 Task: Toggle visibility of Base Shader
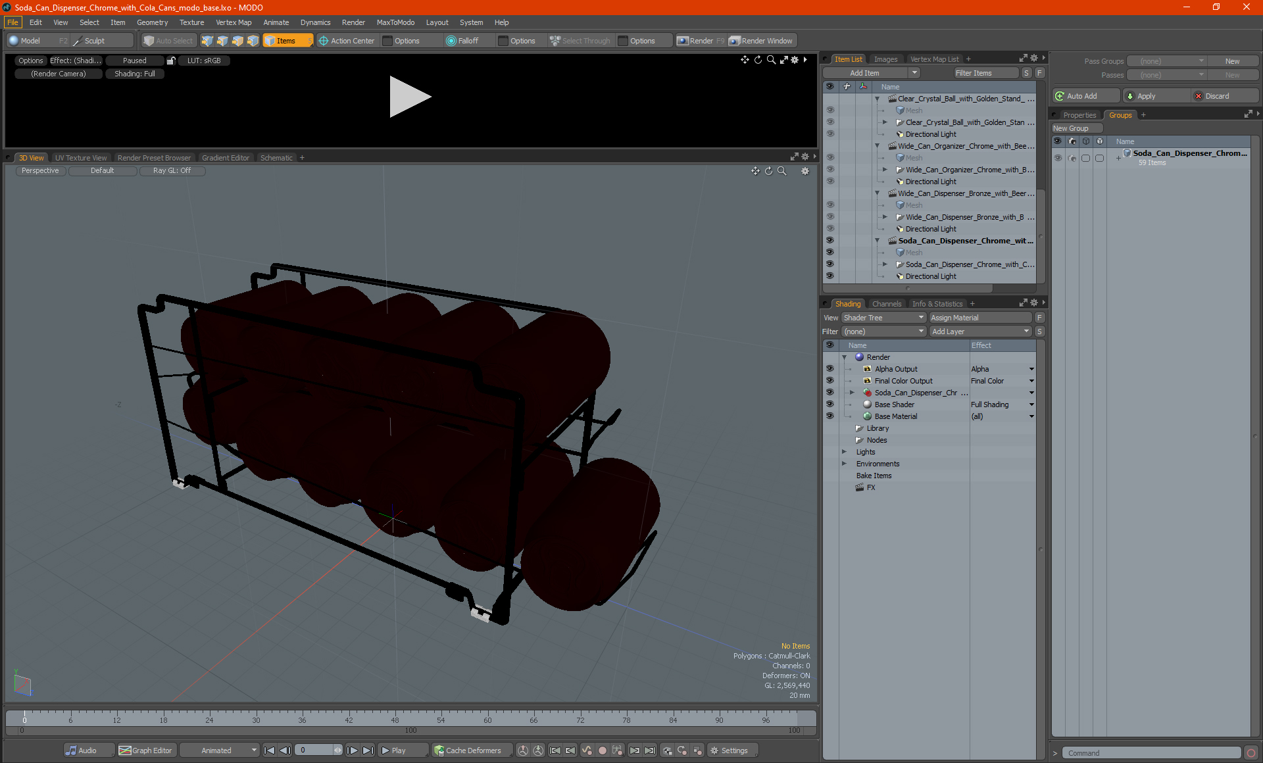pos(830,405)
